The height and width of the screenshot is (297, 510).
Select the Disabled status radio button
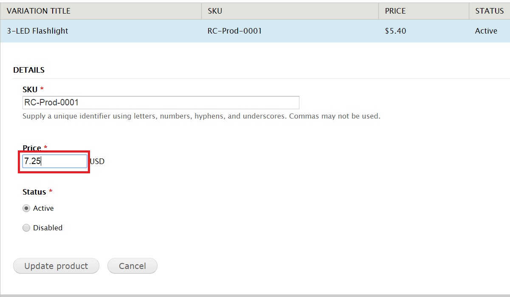(26, 228)
